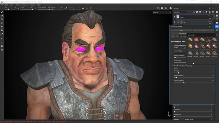Screen dimensions: 219x123
Task: Open the File menu
Action: click(2, 5)
